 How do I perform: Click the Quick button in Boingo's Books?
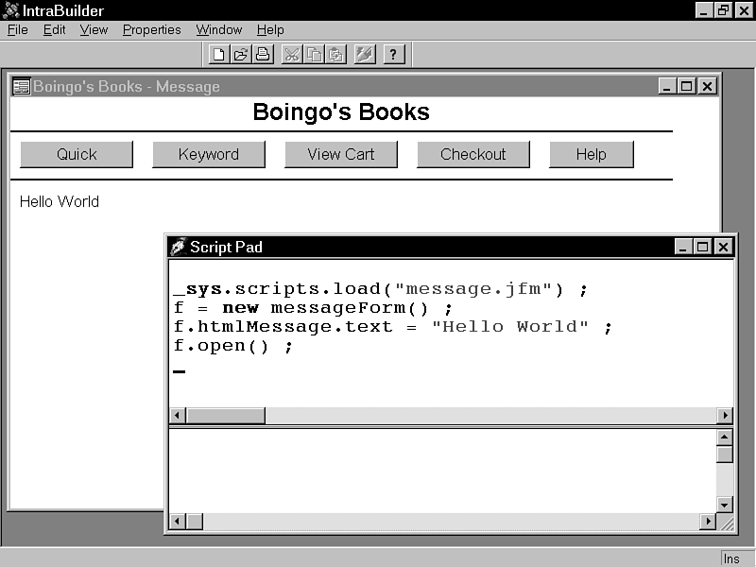(x=77, y=154)
